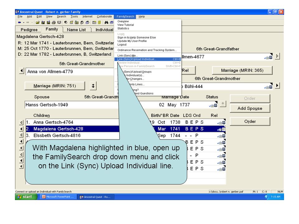
Task: Click the Backup disk toolbar icon
Action: 43,22
